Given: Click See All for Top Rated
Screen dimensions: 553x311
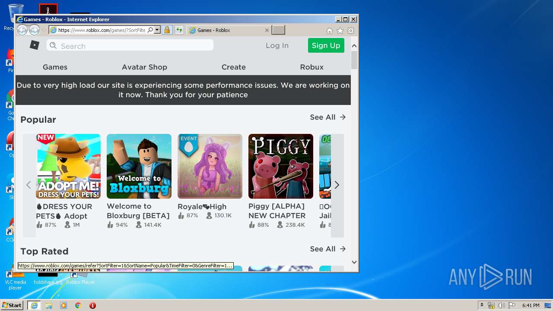Looking at the screenshot, I should 327,249.
